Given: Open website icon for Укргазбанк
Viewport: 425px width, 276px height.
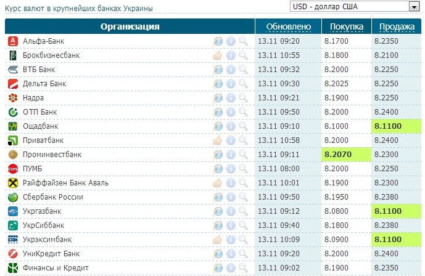Looking at the screenshot, I should (218, 211).
